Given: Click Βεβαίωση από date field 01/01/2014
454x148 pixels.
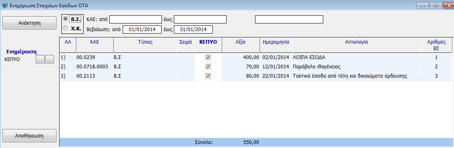Looking at the screenshot, I should pyautogui.click(x=142, y=30).
